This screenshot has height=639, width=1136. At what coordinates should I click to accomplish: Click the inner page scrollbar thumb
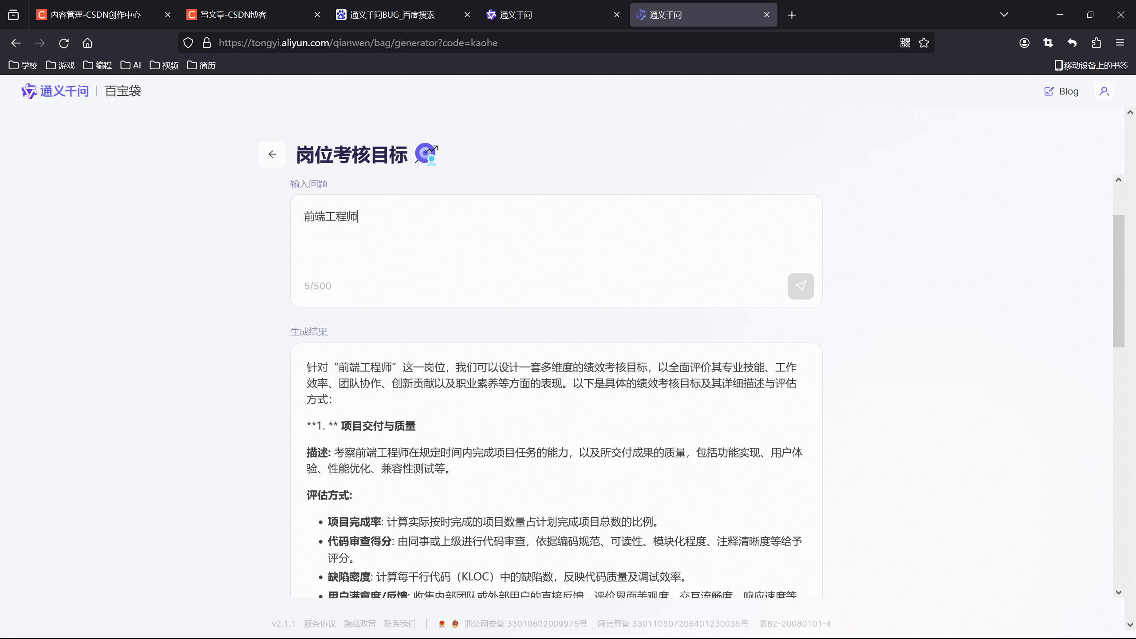pyautogui.click(x=1118, y=280)
